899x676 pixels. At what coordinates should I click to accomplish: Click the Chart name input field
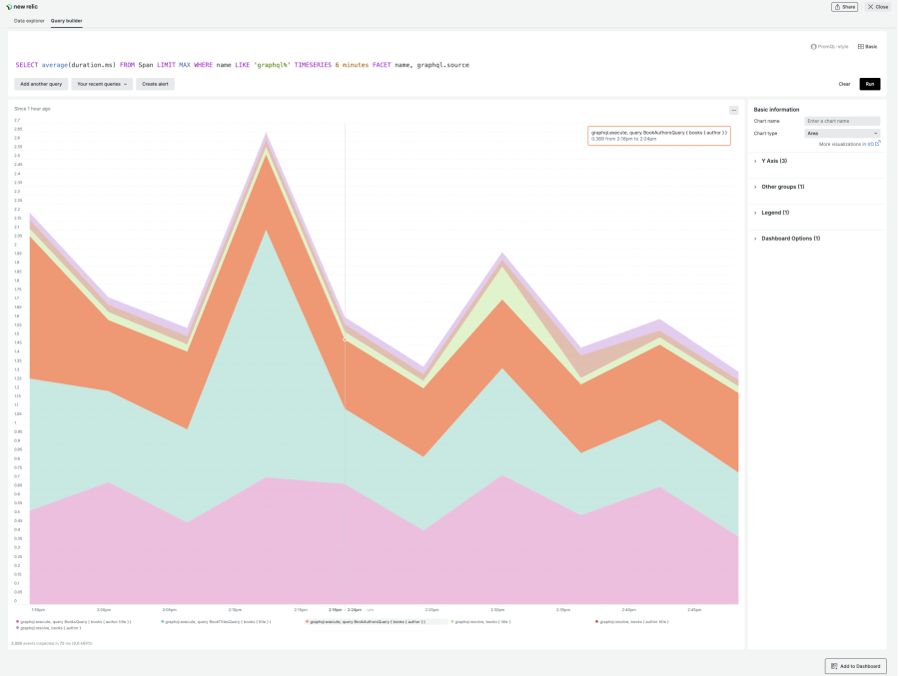842,121
